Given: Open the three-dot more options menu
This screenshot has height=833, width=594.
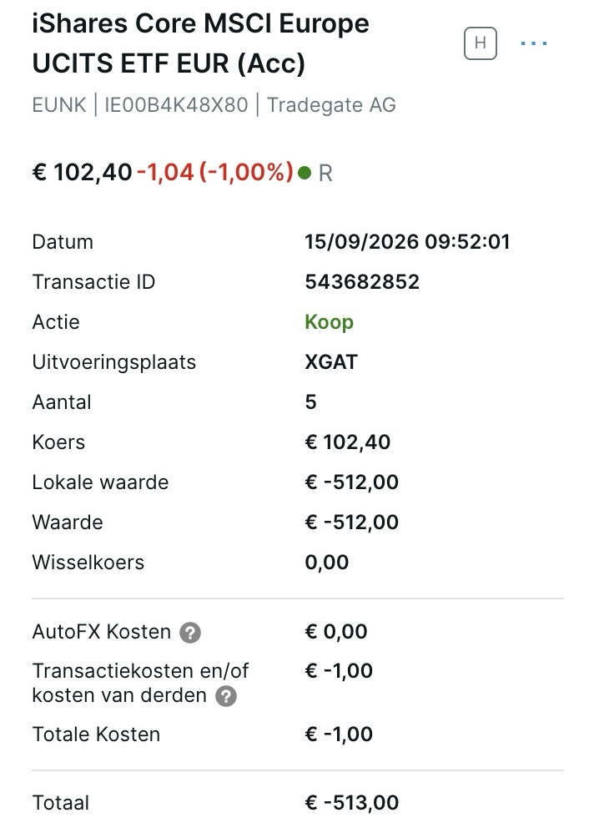Looking at the screenshot, I should coord(533,43).
